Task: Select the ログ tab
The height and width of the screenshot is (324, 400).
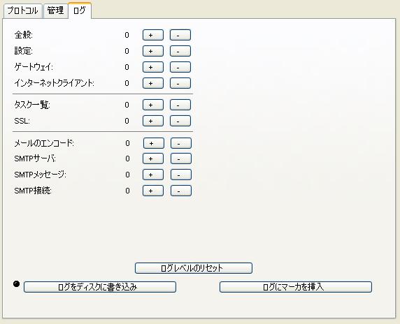Action: point(80,10)
